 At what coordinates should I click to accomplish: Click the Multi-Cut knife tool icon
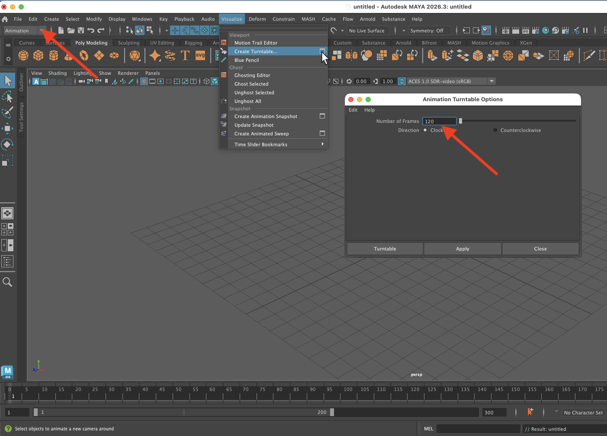[x=589, y=55]
